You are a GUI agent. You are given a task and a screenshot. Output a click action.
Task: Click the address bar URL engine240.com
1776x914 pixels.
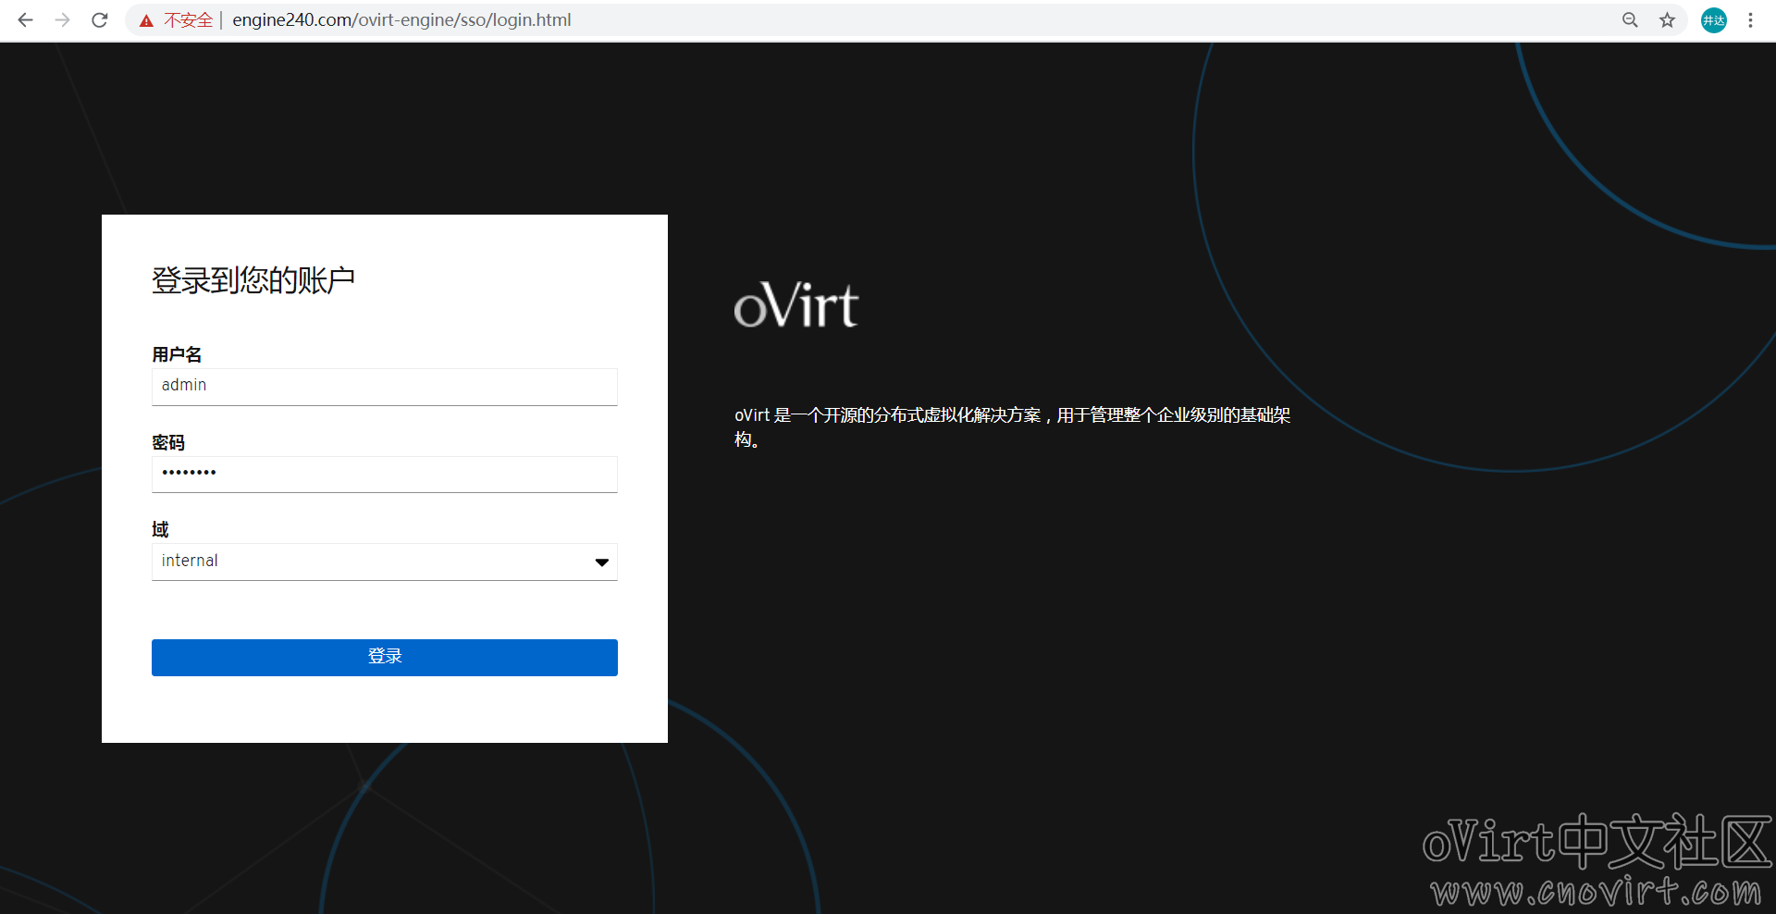tap(401, 19)
